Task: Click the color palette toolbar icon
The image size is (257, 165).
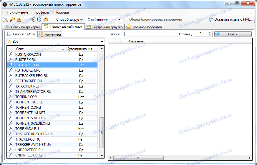Action: pos(46,19)
